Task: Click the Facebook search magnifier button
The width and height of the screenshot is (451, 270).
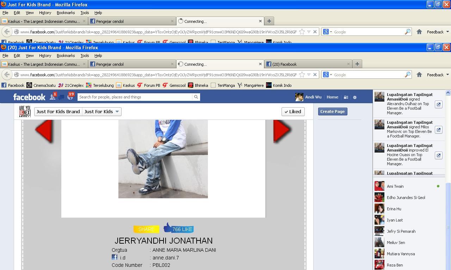Action: 196,97
